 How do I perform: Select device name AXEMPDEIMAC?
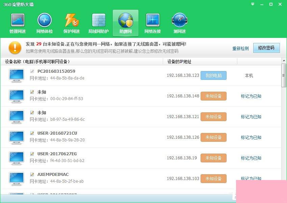tap(53, 174)
